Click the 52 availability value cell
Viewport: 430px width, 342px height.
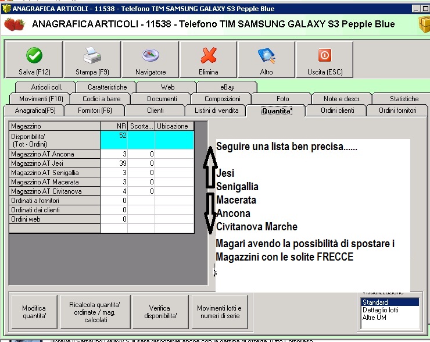(114, 140)
